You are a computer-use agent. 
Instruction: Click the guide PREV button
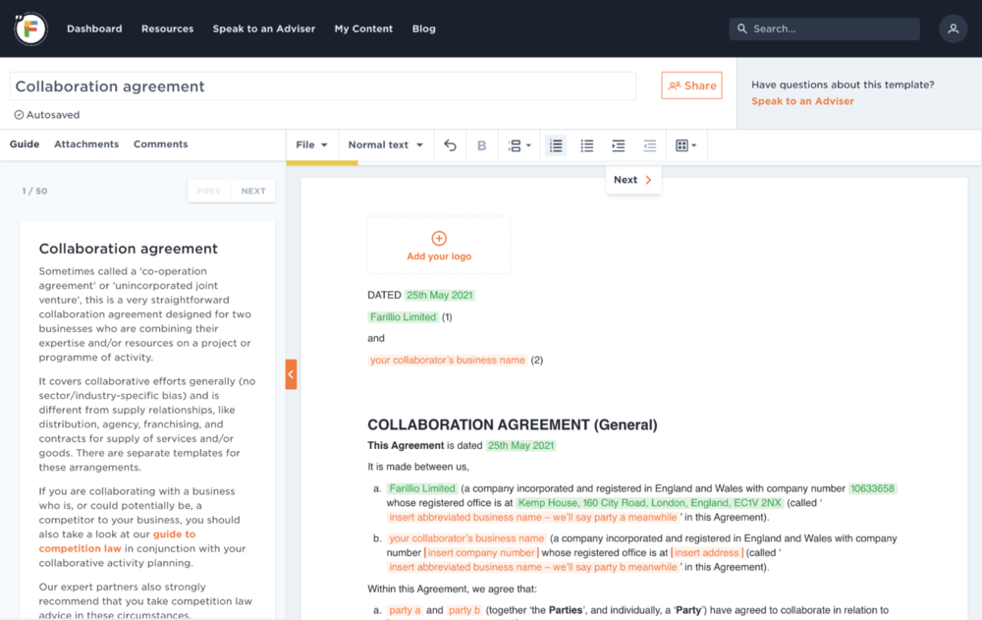pyautogui.click(x=209, y=192)
